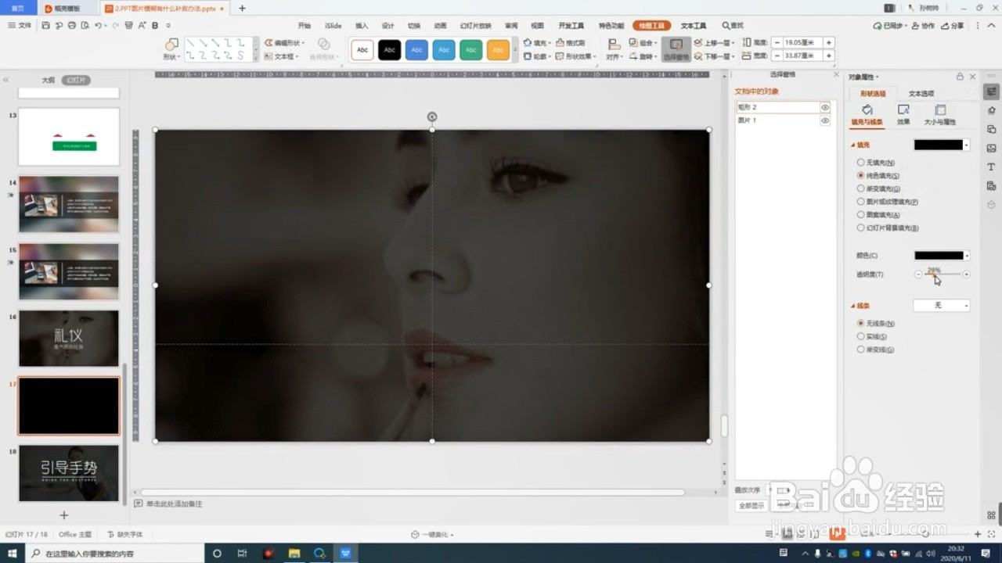
Task: Open the fill preset color dropdown
Action: (968, 145)
